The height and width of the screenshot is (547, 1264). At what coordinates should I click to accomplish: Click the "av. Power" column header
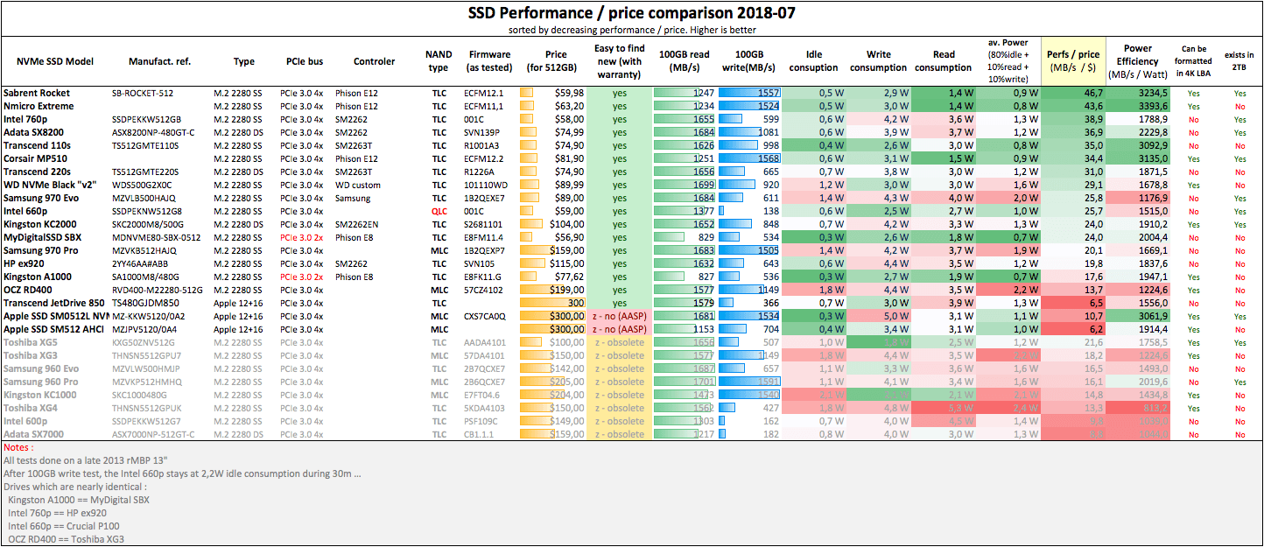click(x=1007, y=61)
